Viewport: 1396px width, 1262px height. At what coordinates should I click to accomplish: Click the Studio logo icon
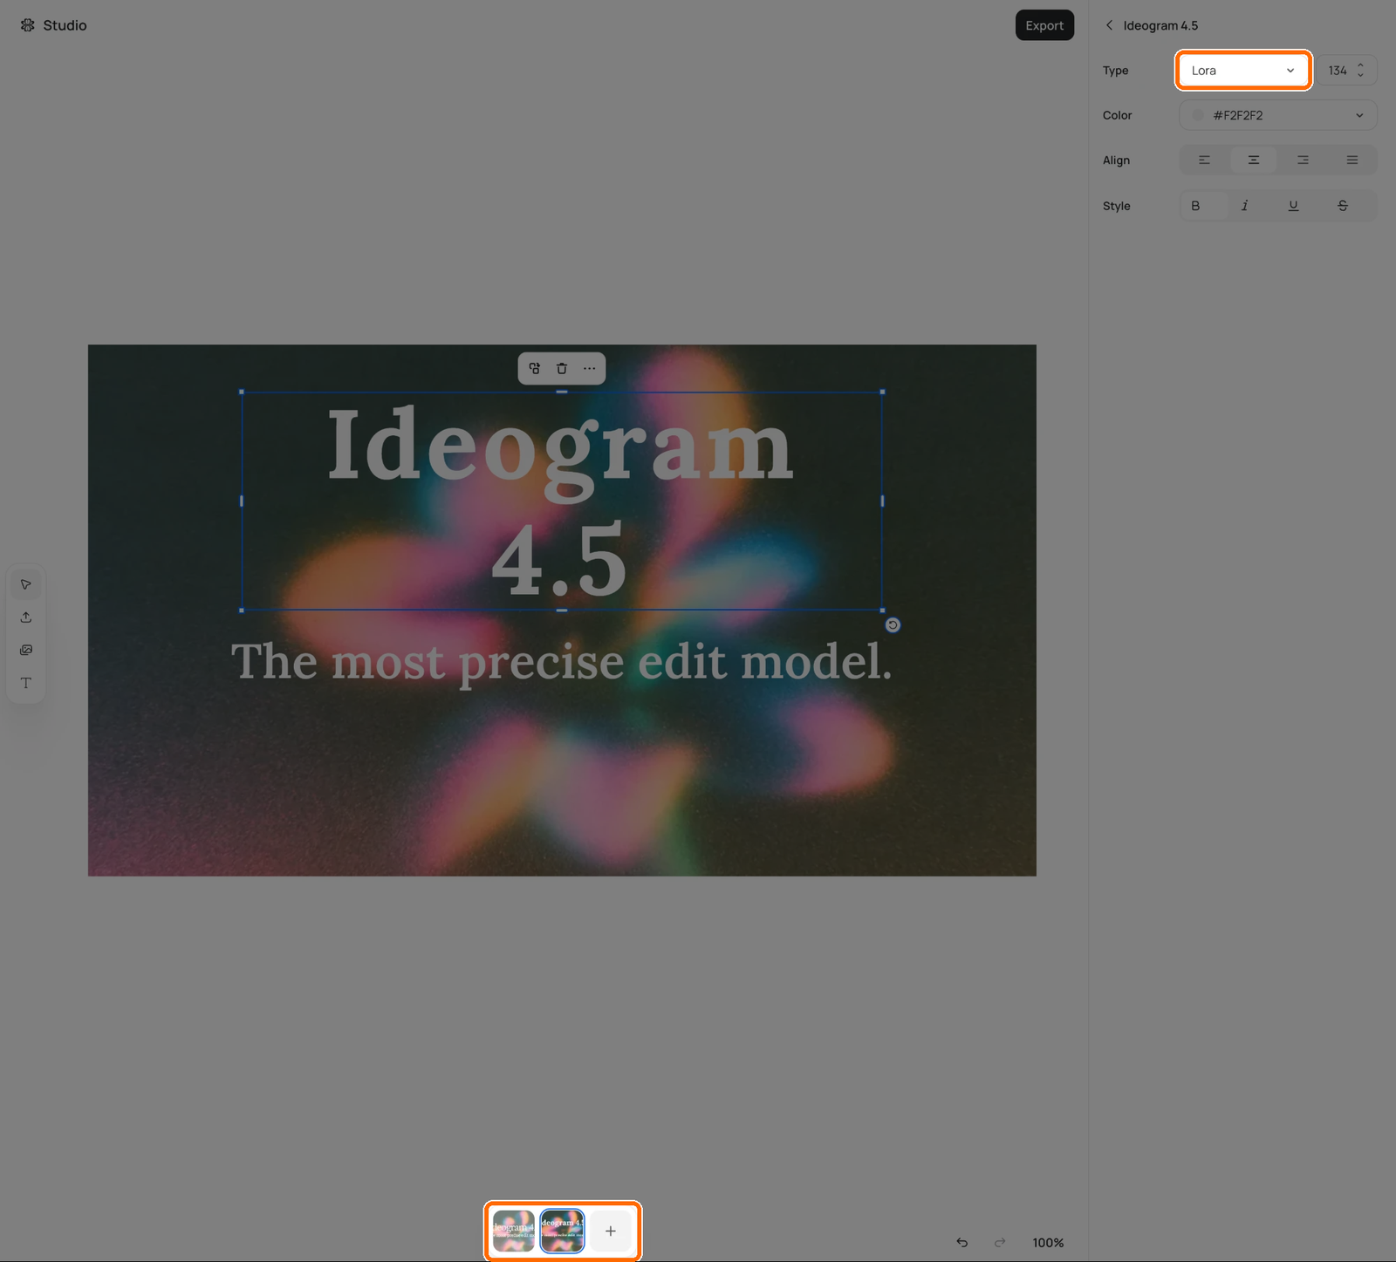click(x=28, y=25)
